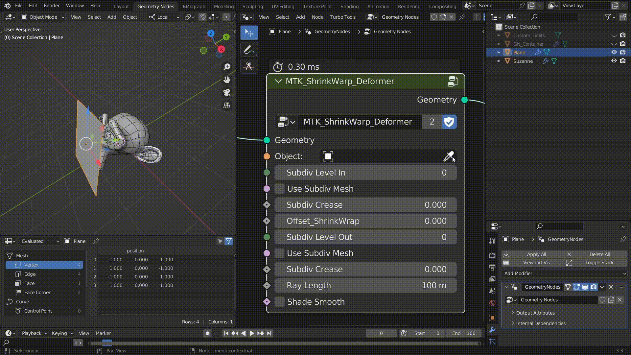Open Object Mode dropdown
This screenshot has width=631, height=355.
pos(42,17)
